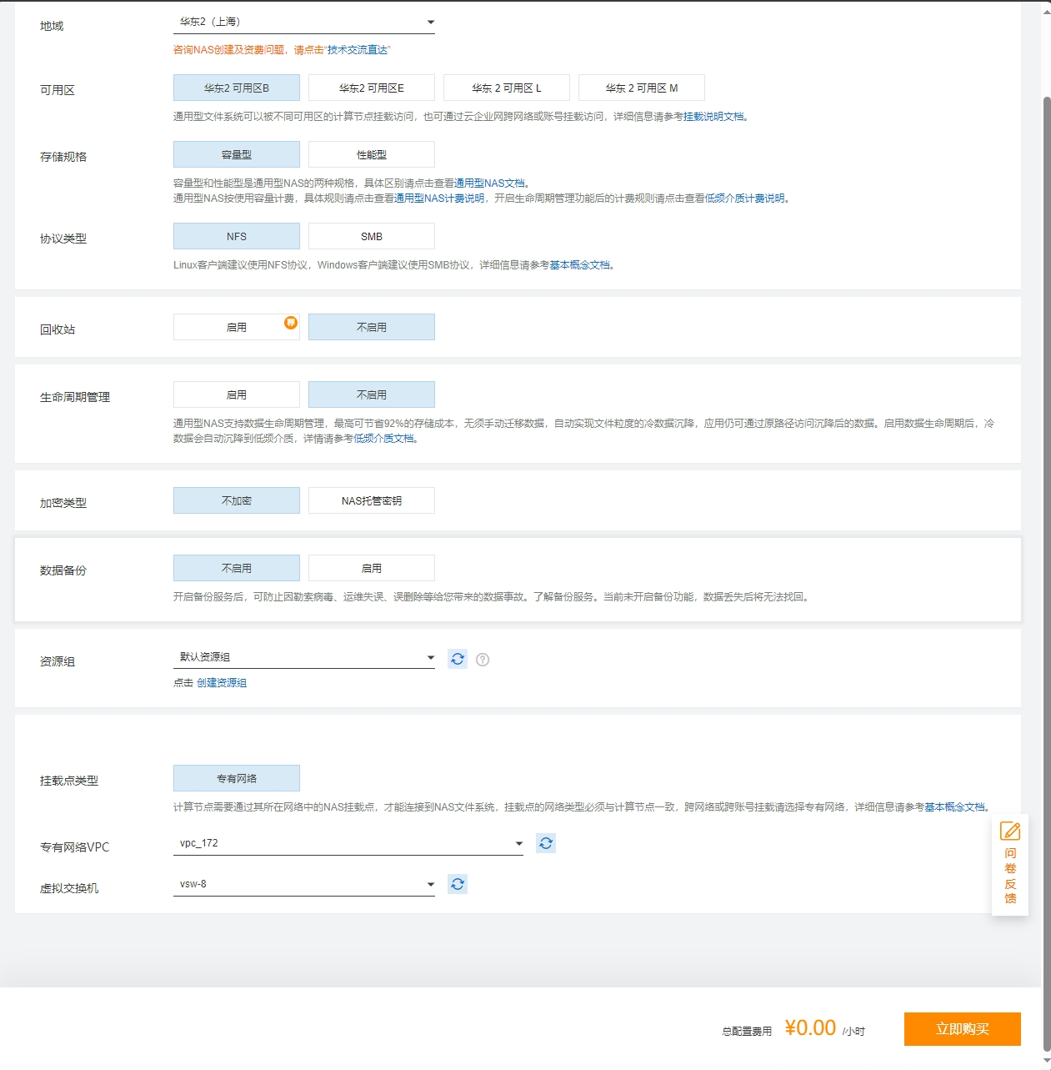The height and width of the screenshot is (1070, 1051).
Task: Open the 创建资源组 link
Action: point(222,682)
